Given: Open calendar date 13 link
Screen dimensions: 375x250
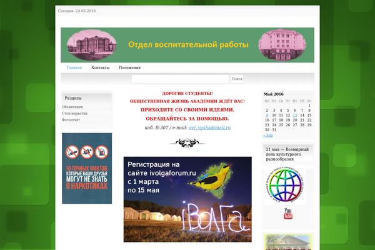Looking at the screenshot, I should 295,115.
